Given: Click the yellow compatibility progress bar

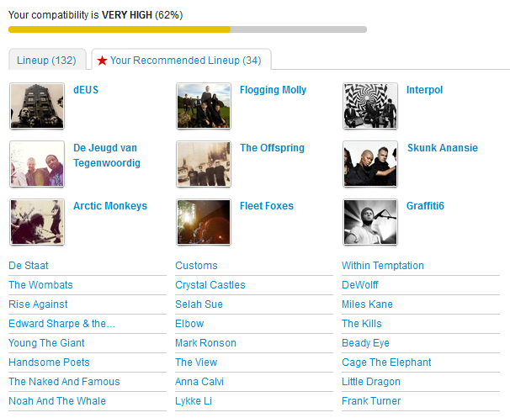Looking at the screenshot, I should [119, 29].
